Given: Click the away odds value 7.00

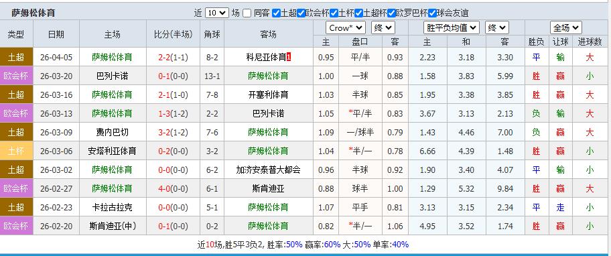Looking at the screenshot, I should pyautogui.click(x=505, y=132).
